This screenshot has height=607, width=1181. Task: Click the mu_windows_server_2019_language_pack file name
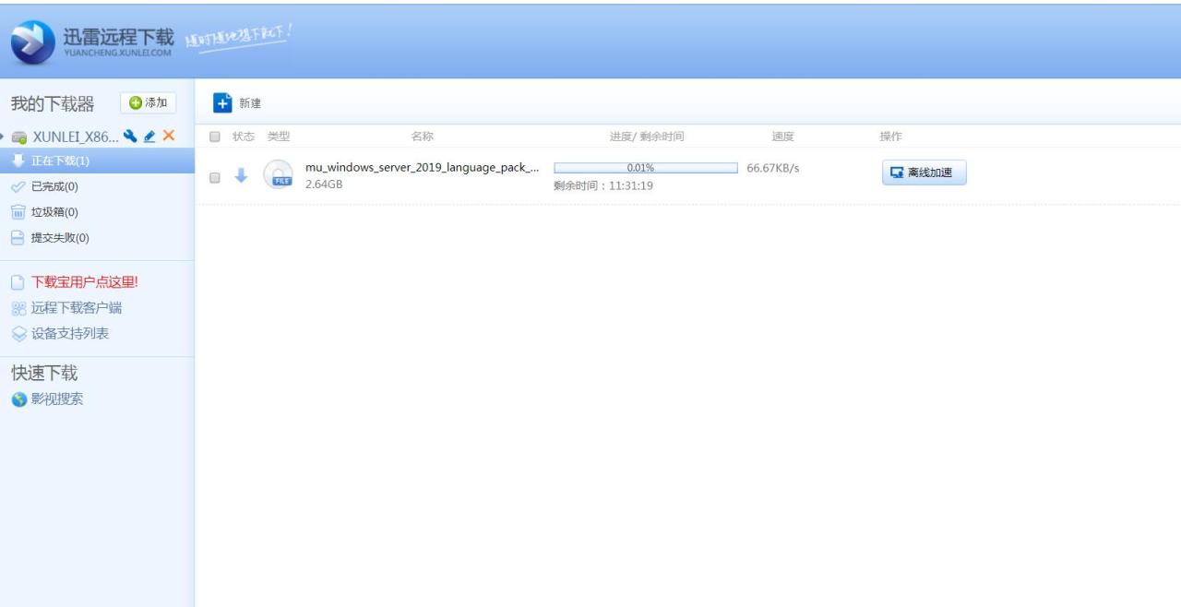point(423,167)
